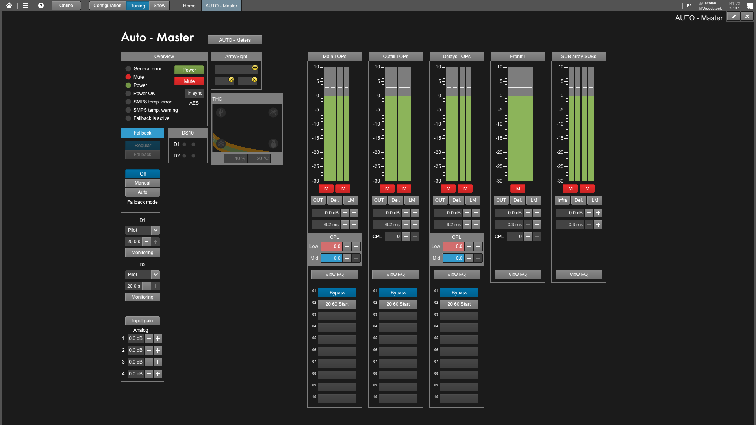Click View EQ under Main TOPs

334,275
